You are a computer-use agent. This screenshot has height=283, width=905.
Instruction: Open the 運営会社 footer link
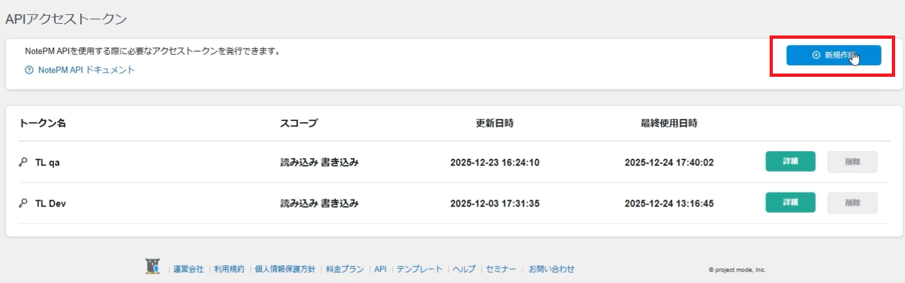coord(188,269)
